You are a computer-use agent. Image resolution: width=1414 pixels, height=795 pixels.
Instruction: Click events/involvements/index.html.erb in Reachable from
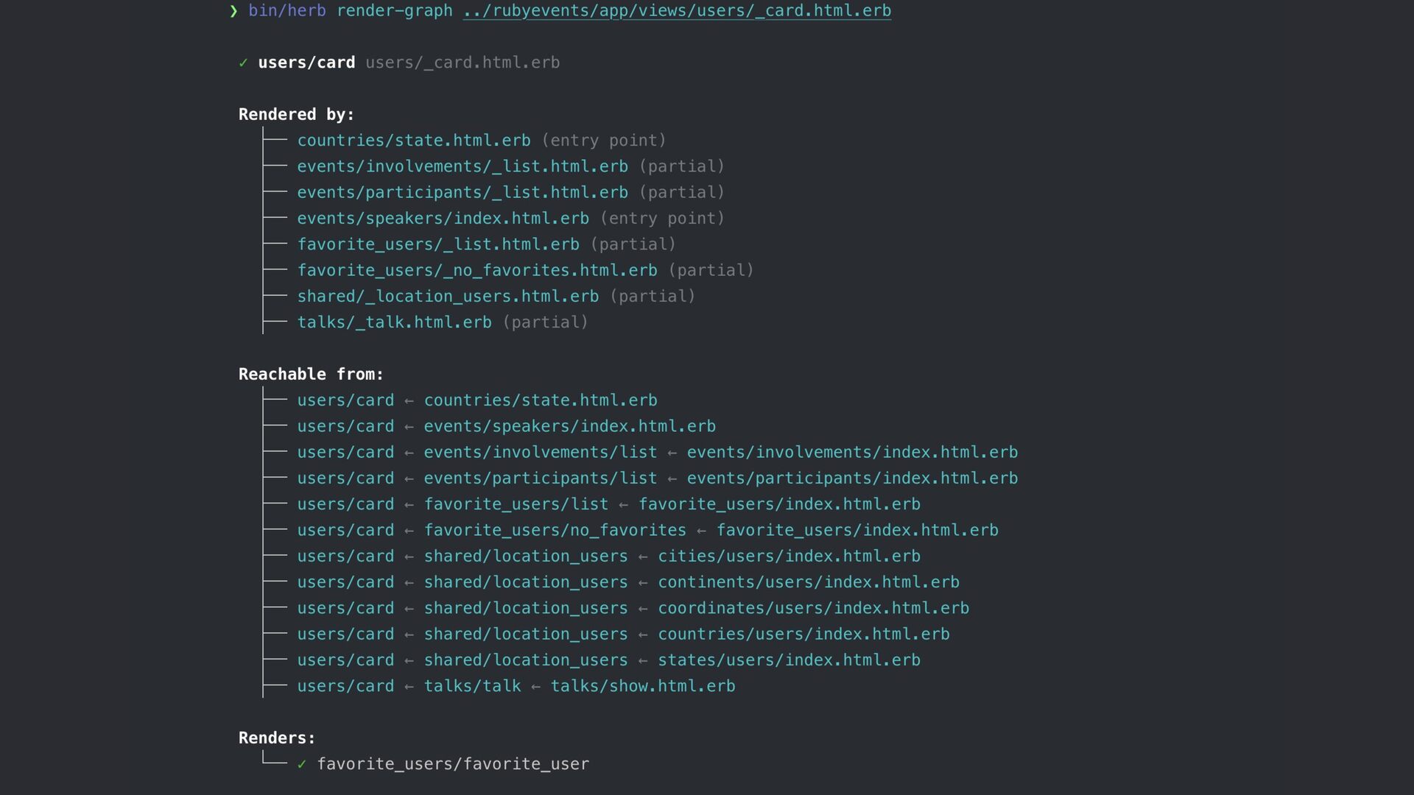click(851, 452)
